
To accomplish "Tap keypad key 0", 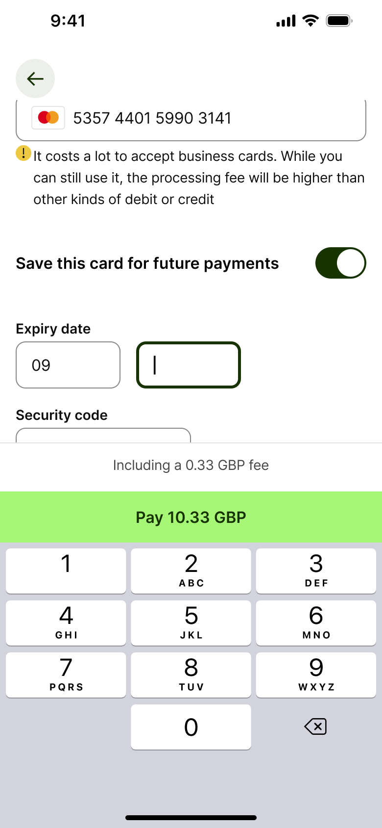I will (x=191, y=727).
